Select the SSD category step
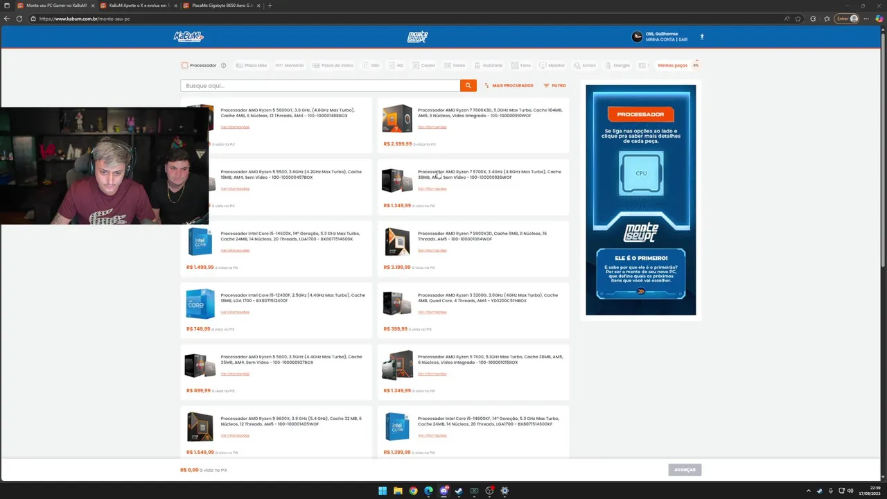Viewport: 887px width, 499px height. (371, 65)
